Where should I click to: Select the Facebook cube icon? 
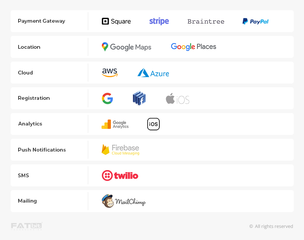tap(139, 98)
